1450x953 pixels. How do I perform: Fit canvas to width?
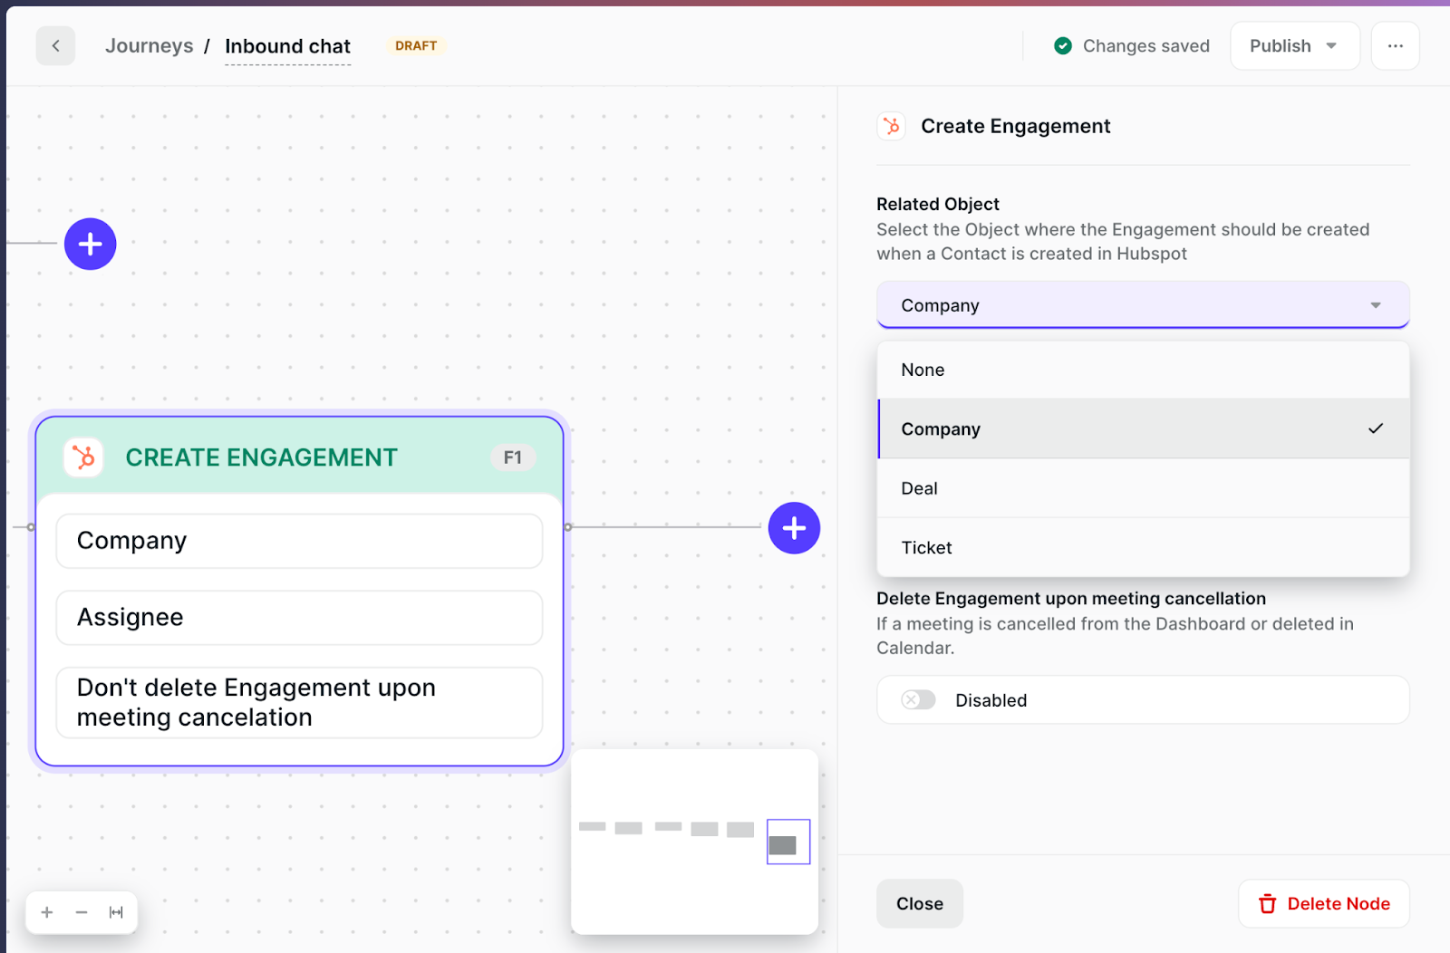click(x=116, y=912)
